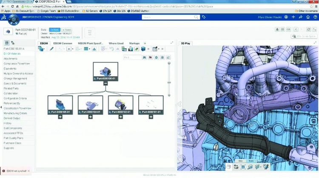The height and width of the screenshot is (178, 319).
Task: Click the 3D box view icon at toolbar left
Action: coord(229,167)
